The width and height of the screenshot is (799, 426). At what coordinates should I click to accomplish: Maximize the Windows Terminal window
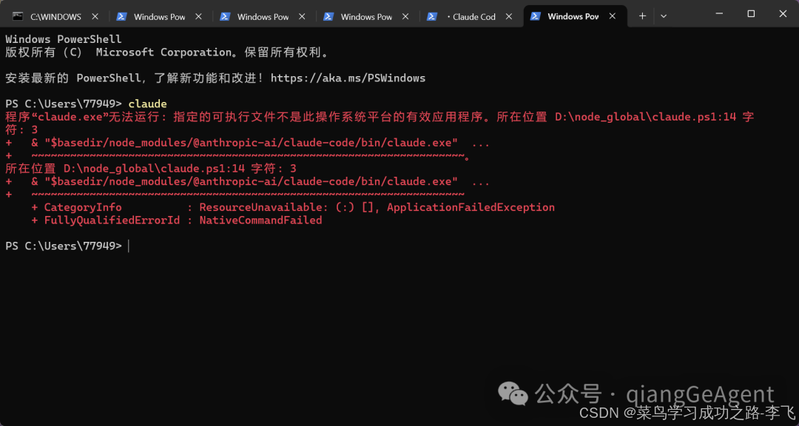pos(751,14)
